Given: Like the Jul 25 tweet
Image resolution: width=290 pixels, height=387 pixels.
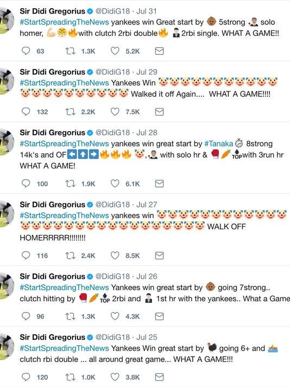Looking at the screenshot, I should point(115,377).
